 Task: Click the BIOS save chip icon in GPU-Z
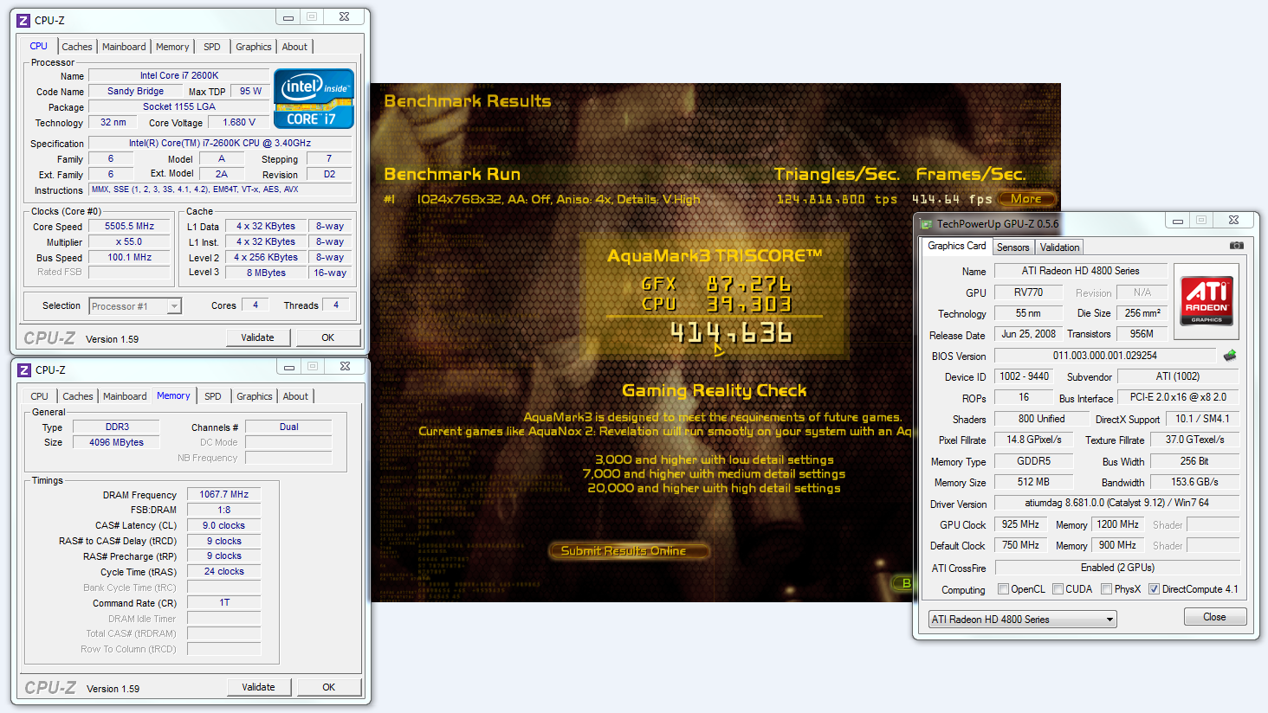click(x=1229, y=356)
